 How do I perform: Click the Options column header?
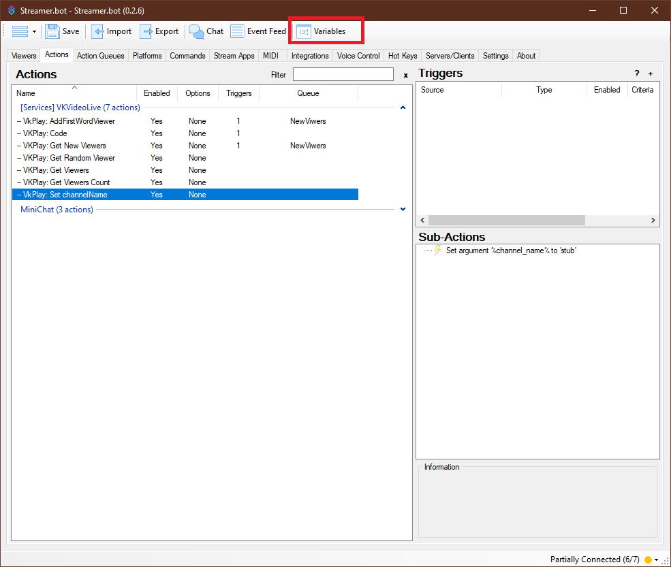coord(198,93)
